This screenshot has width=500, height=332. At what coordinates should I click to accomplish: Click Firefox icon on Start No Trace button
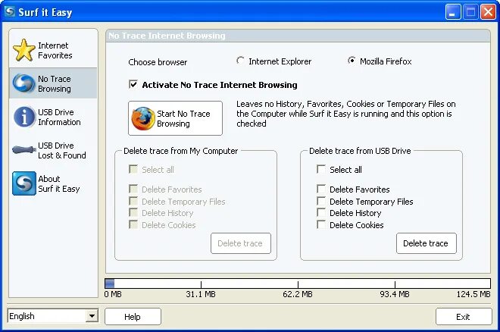click(143, 118)
